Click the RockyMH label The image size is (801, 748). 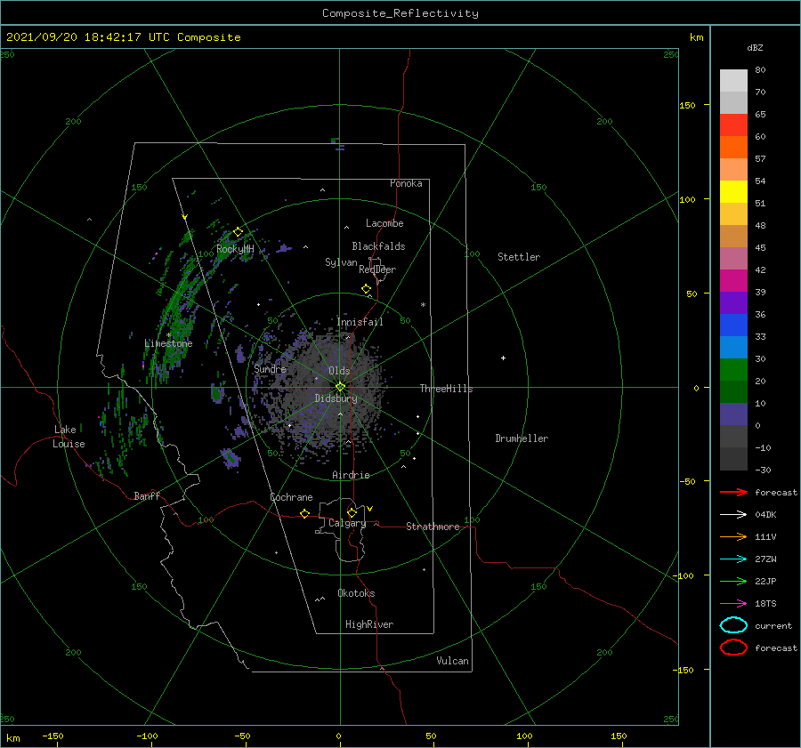pos(235,249)
